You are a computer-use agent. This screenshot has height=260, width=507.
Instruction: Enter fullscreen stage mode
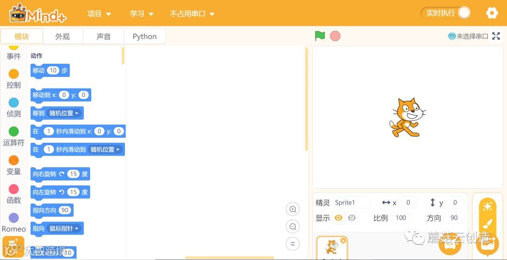496,36
